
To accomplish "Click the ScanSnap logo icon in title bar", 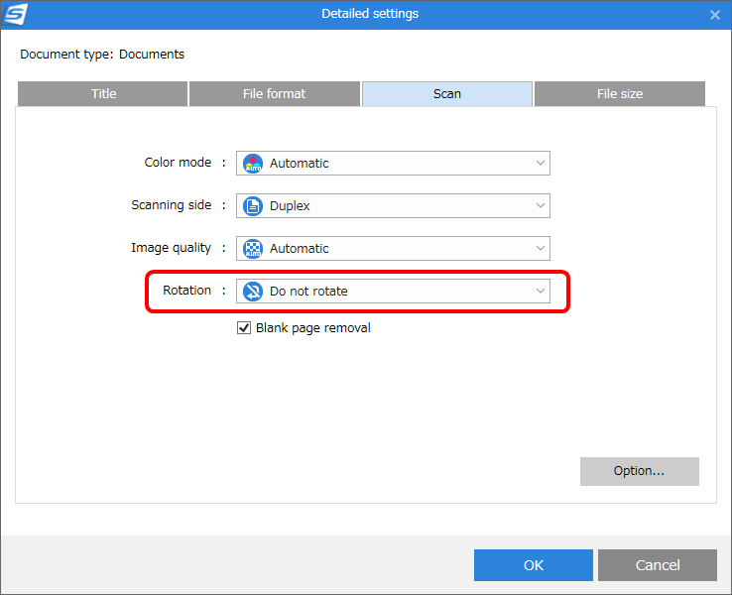I will point(15,14).
